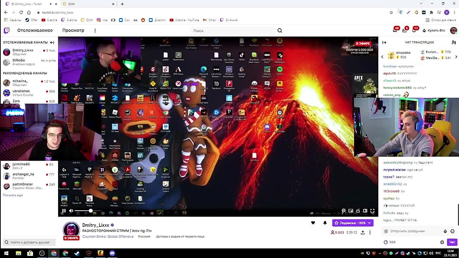Focus the Поиск search field
This screenshot has width=459, height=258.
tap(233, 30)
